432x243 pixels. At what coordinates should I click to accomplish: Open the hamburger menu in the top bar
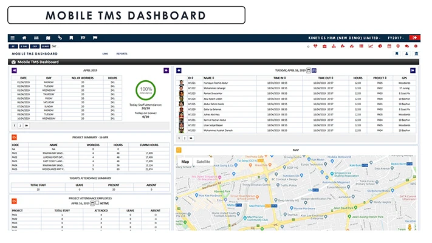13,38
